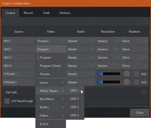Image resolution: width=151 pixels, height=128 pixels.
Task: Open the MIX 4 resolution Session dropdown
Action: pos(108,66)
